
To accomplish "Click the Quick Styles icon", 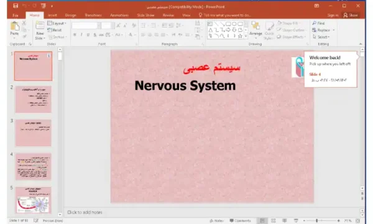I will (x=269, y=30).
